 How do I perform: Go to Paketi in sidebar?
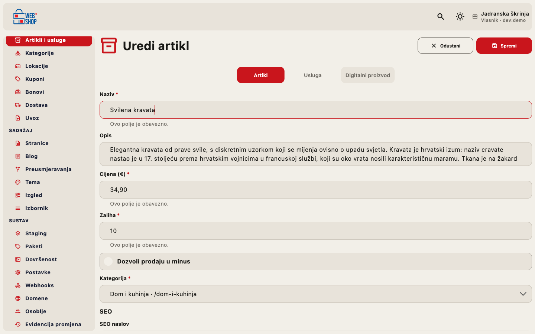click(49, 246)
